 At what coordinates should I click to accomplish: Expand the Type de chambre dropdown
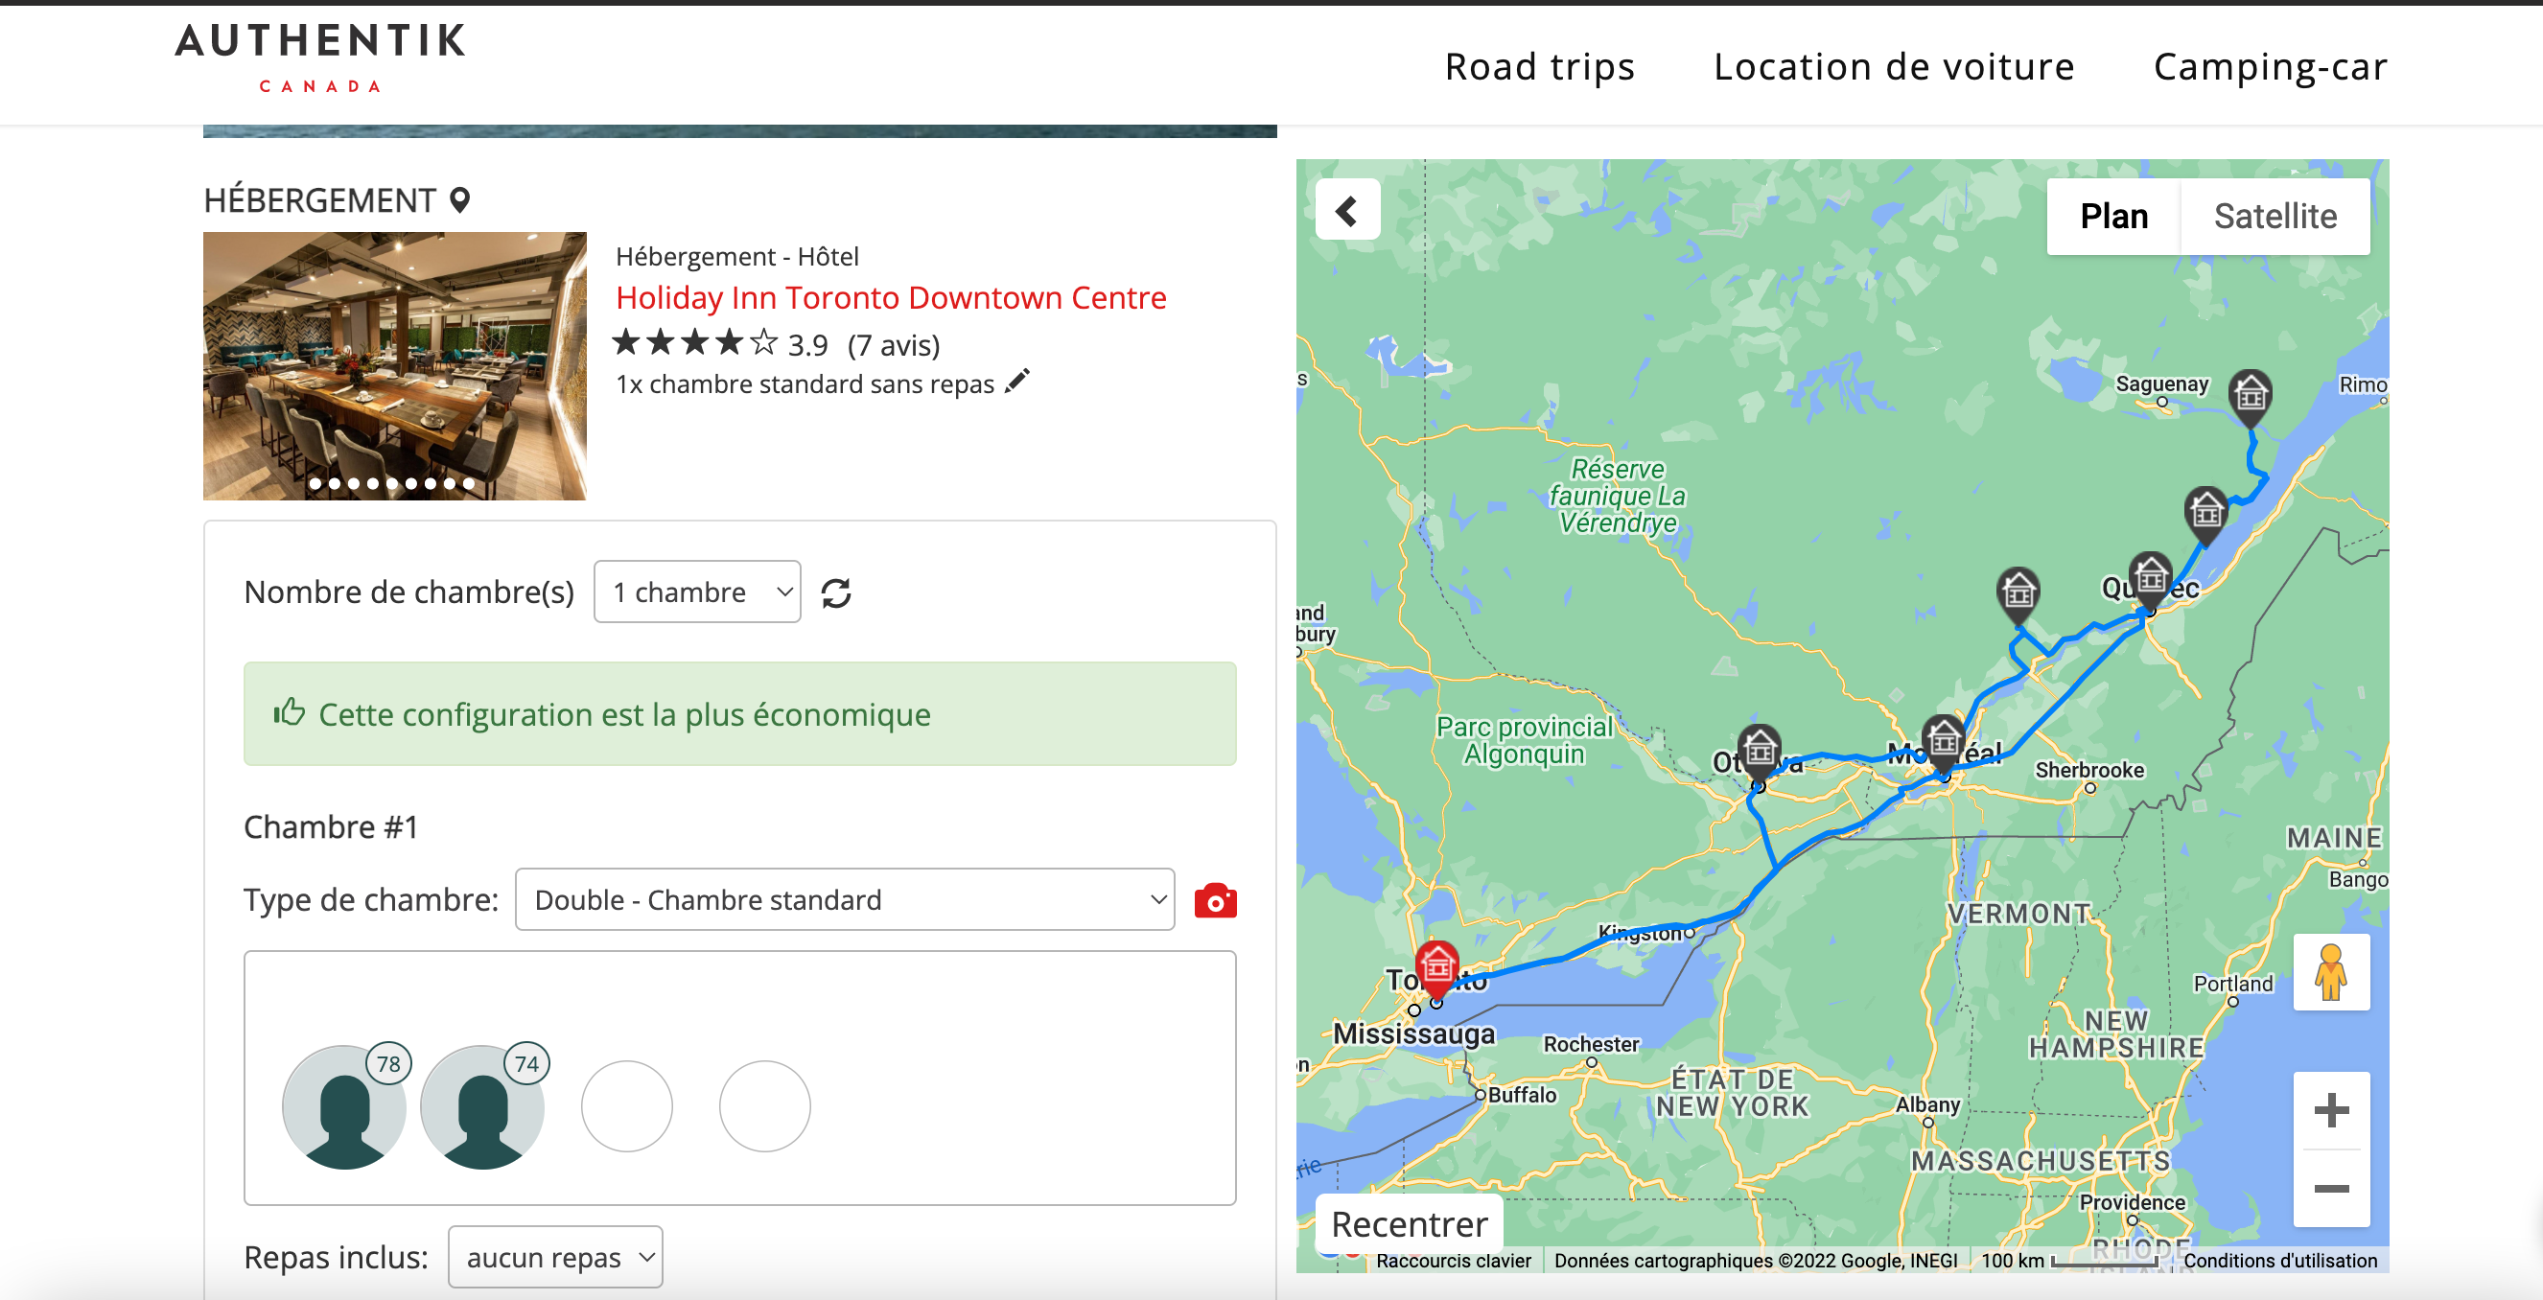click(x=844, y=898)
